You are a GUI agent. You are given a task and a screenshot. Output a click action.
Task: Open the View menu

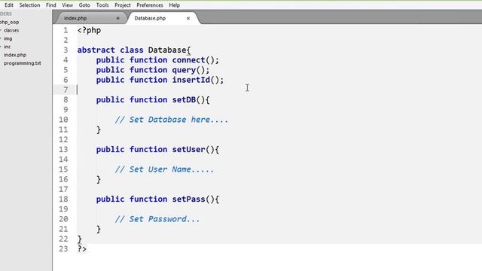(67, 5)
